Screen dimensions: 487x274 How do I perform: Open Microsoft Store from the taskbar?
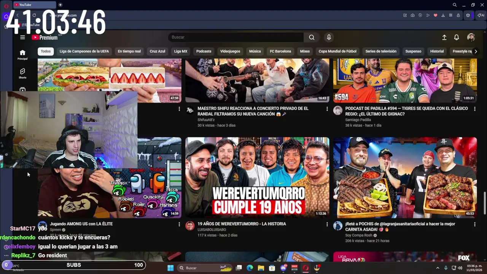click(272, 268)
